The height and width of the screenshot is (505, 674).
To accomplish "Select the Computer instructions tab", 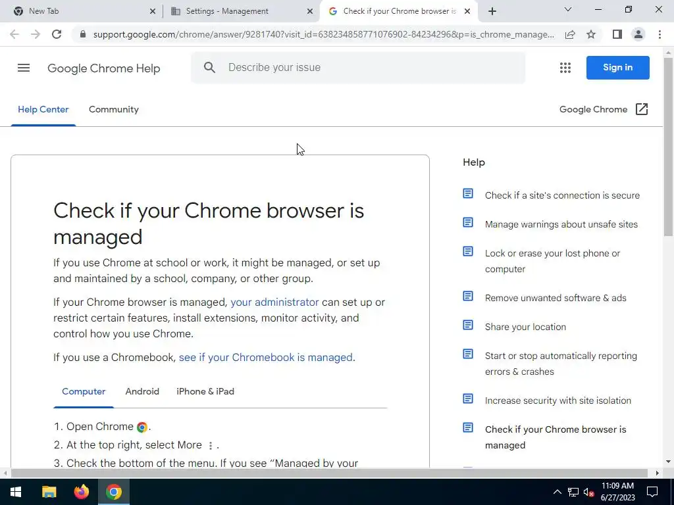I will tap(84, 391).
